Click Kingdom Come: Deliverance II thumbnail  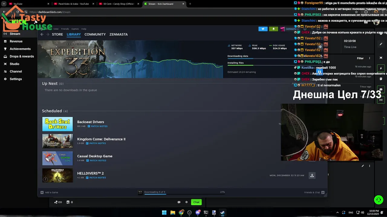coord(57,141)
